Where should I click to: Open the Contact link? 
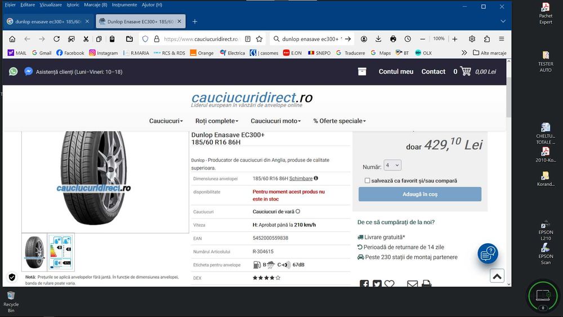pyautogui.click(x=434, y=72)
